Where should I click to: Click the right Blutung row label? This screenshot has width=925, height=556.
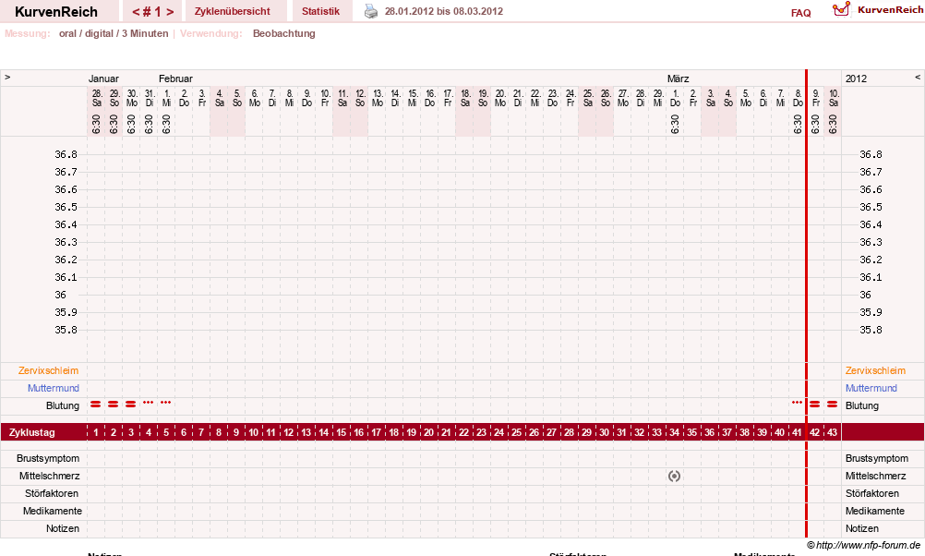pyautogui.click(x=862, y=405)
